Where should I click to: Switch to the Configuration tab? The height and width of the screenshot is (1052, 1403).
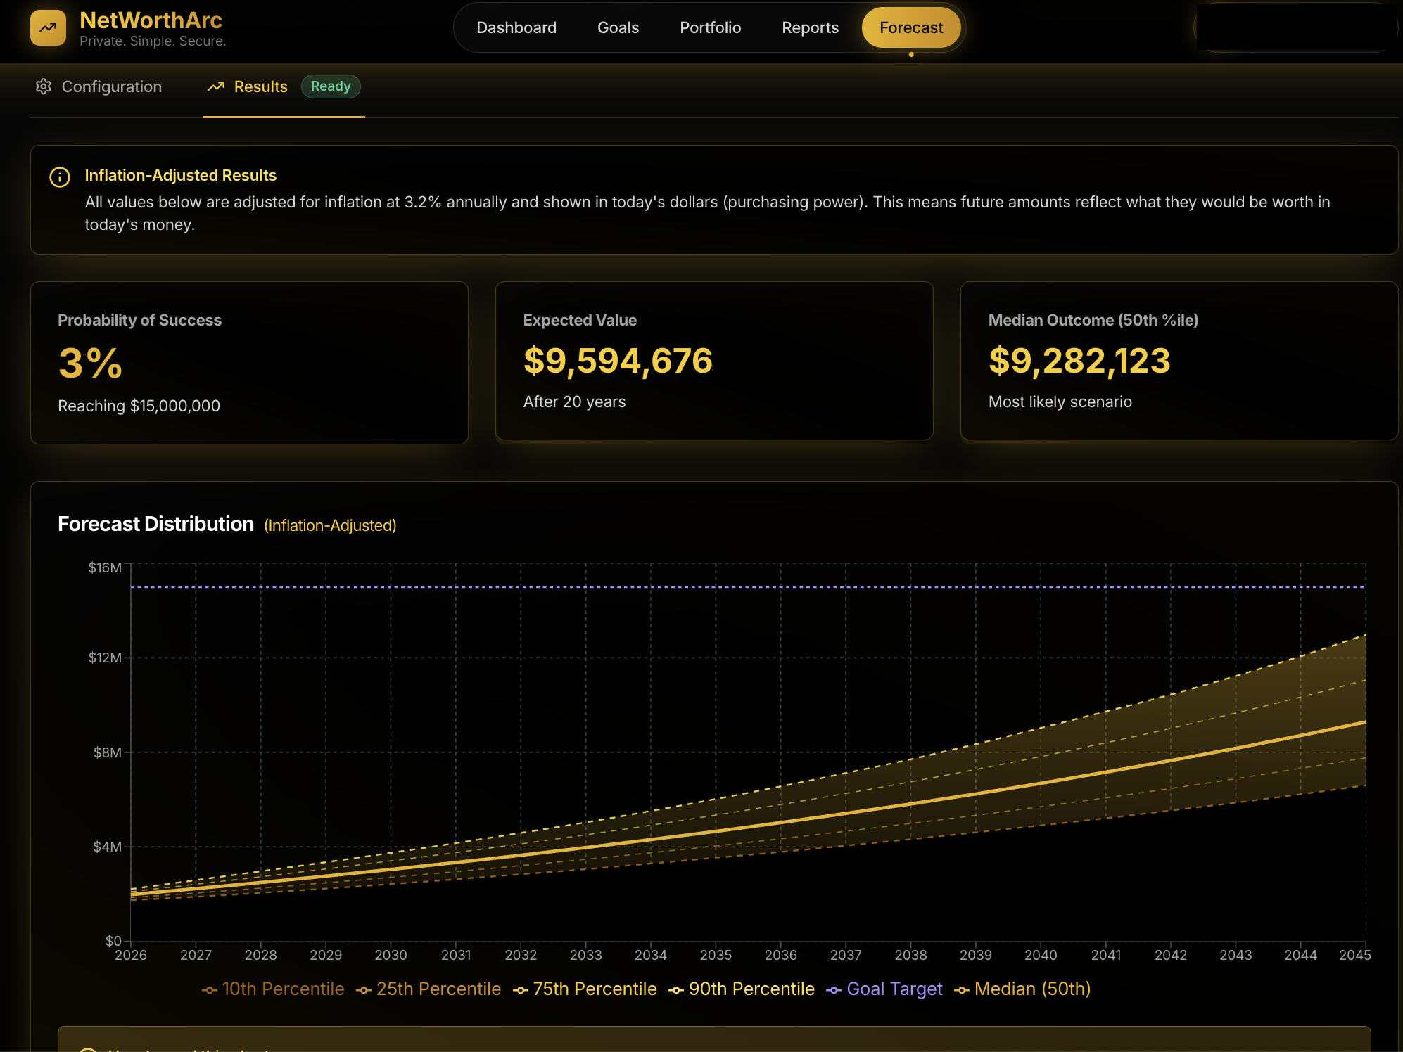tap(111, 86)
